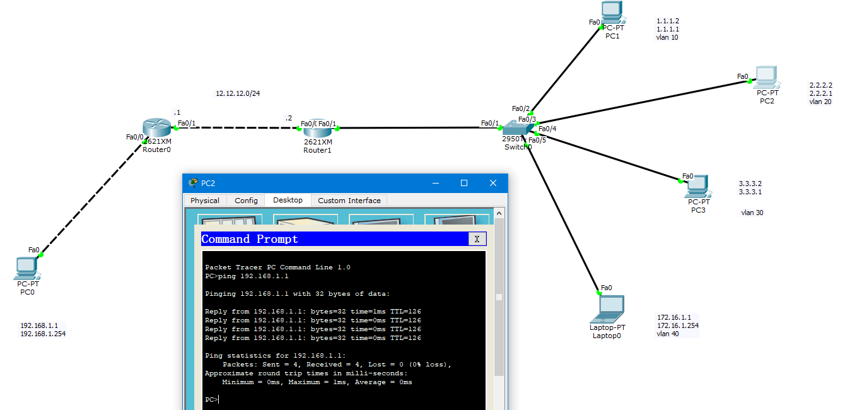Select the Router0 device icon

click(157, 128)
